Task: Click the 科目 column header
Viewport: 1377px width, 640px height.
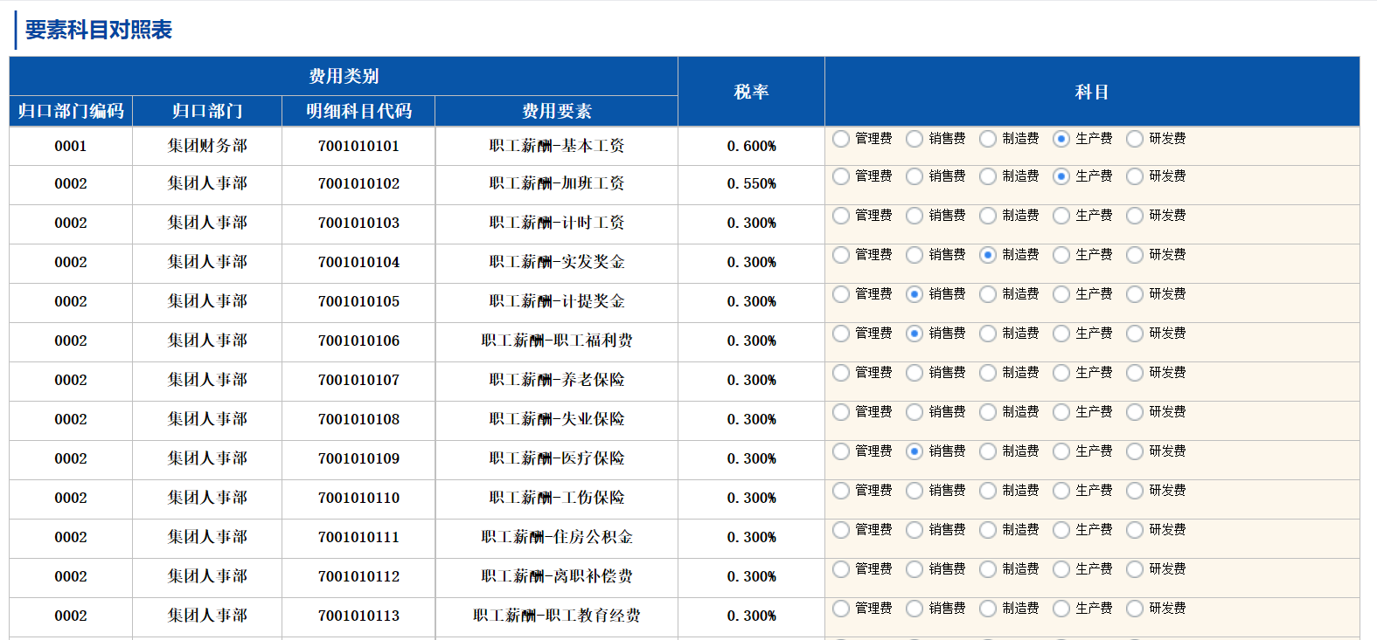Action: pos(1092,92)
